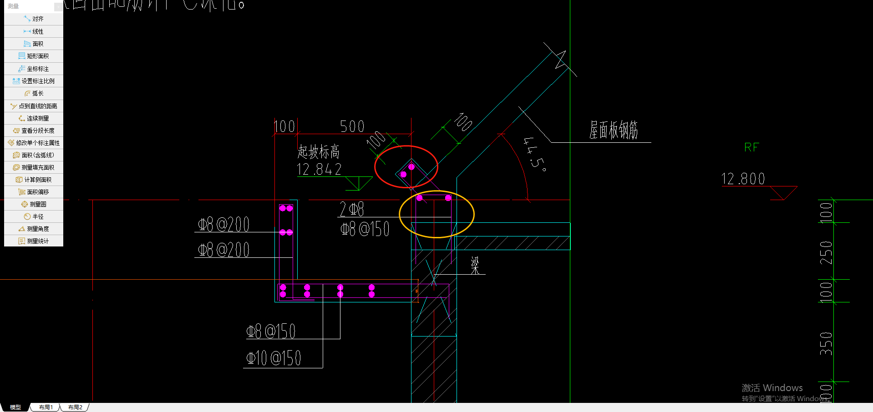The width and height of the screenshot is (873, 412).
Task: Click the 250 vertical dimension
Action: coord(826,253)
